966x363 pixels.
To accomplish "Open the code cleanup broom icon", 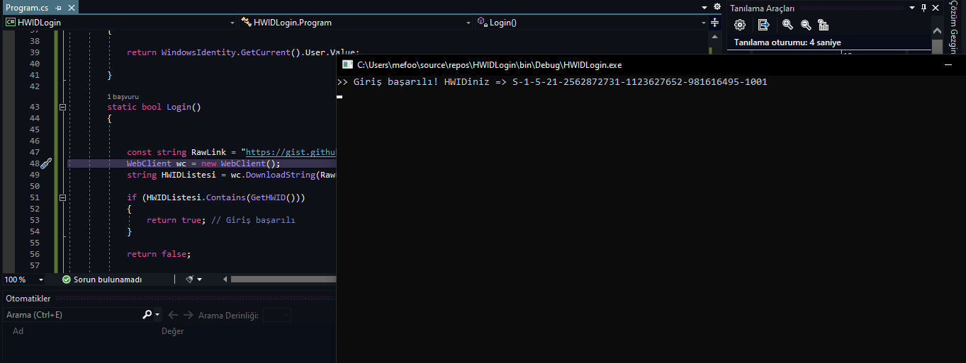I will pyautogui.click(x=189, y=280).
